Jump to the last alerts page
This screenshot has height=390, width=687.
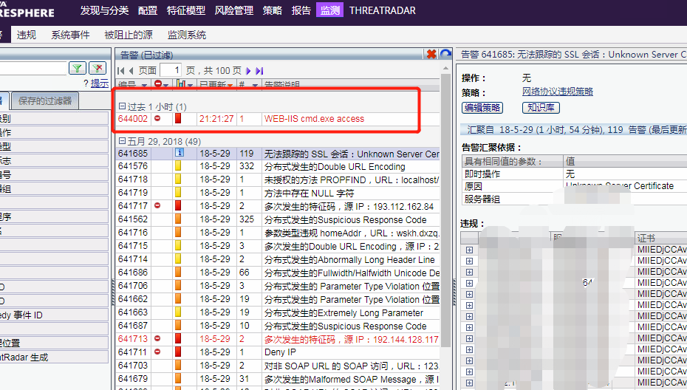[259, 70]
